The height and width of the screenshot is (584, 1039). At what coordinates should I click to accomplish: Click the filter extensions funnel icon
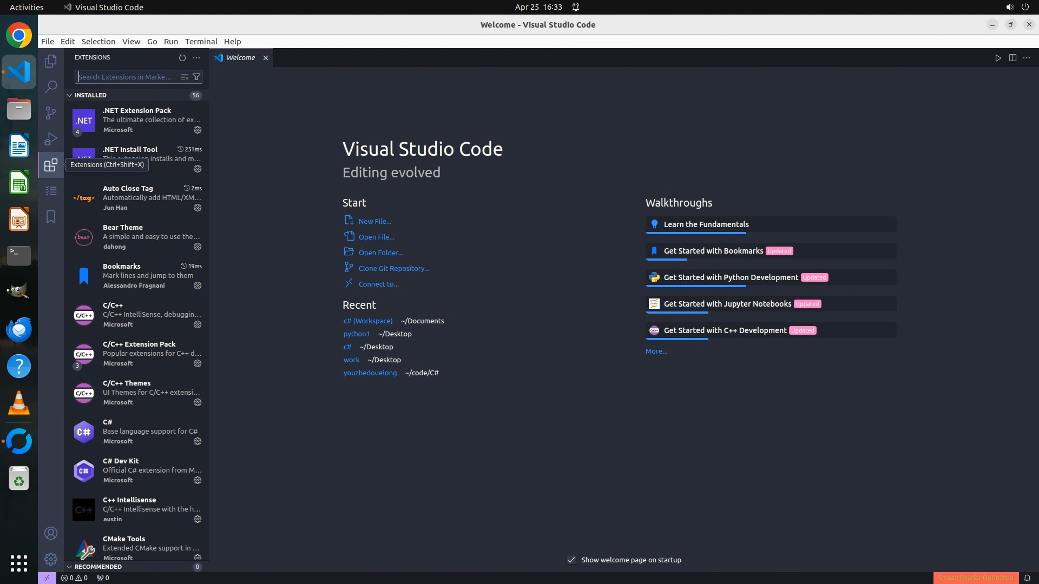pyautogui.click(x=197, y=77)
